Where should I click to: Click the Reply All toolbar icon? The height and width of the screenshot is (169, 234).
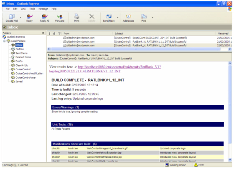44,16
